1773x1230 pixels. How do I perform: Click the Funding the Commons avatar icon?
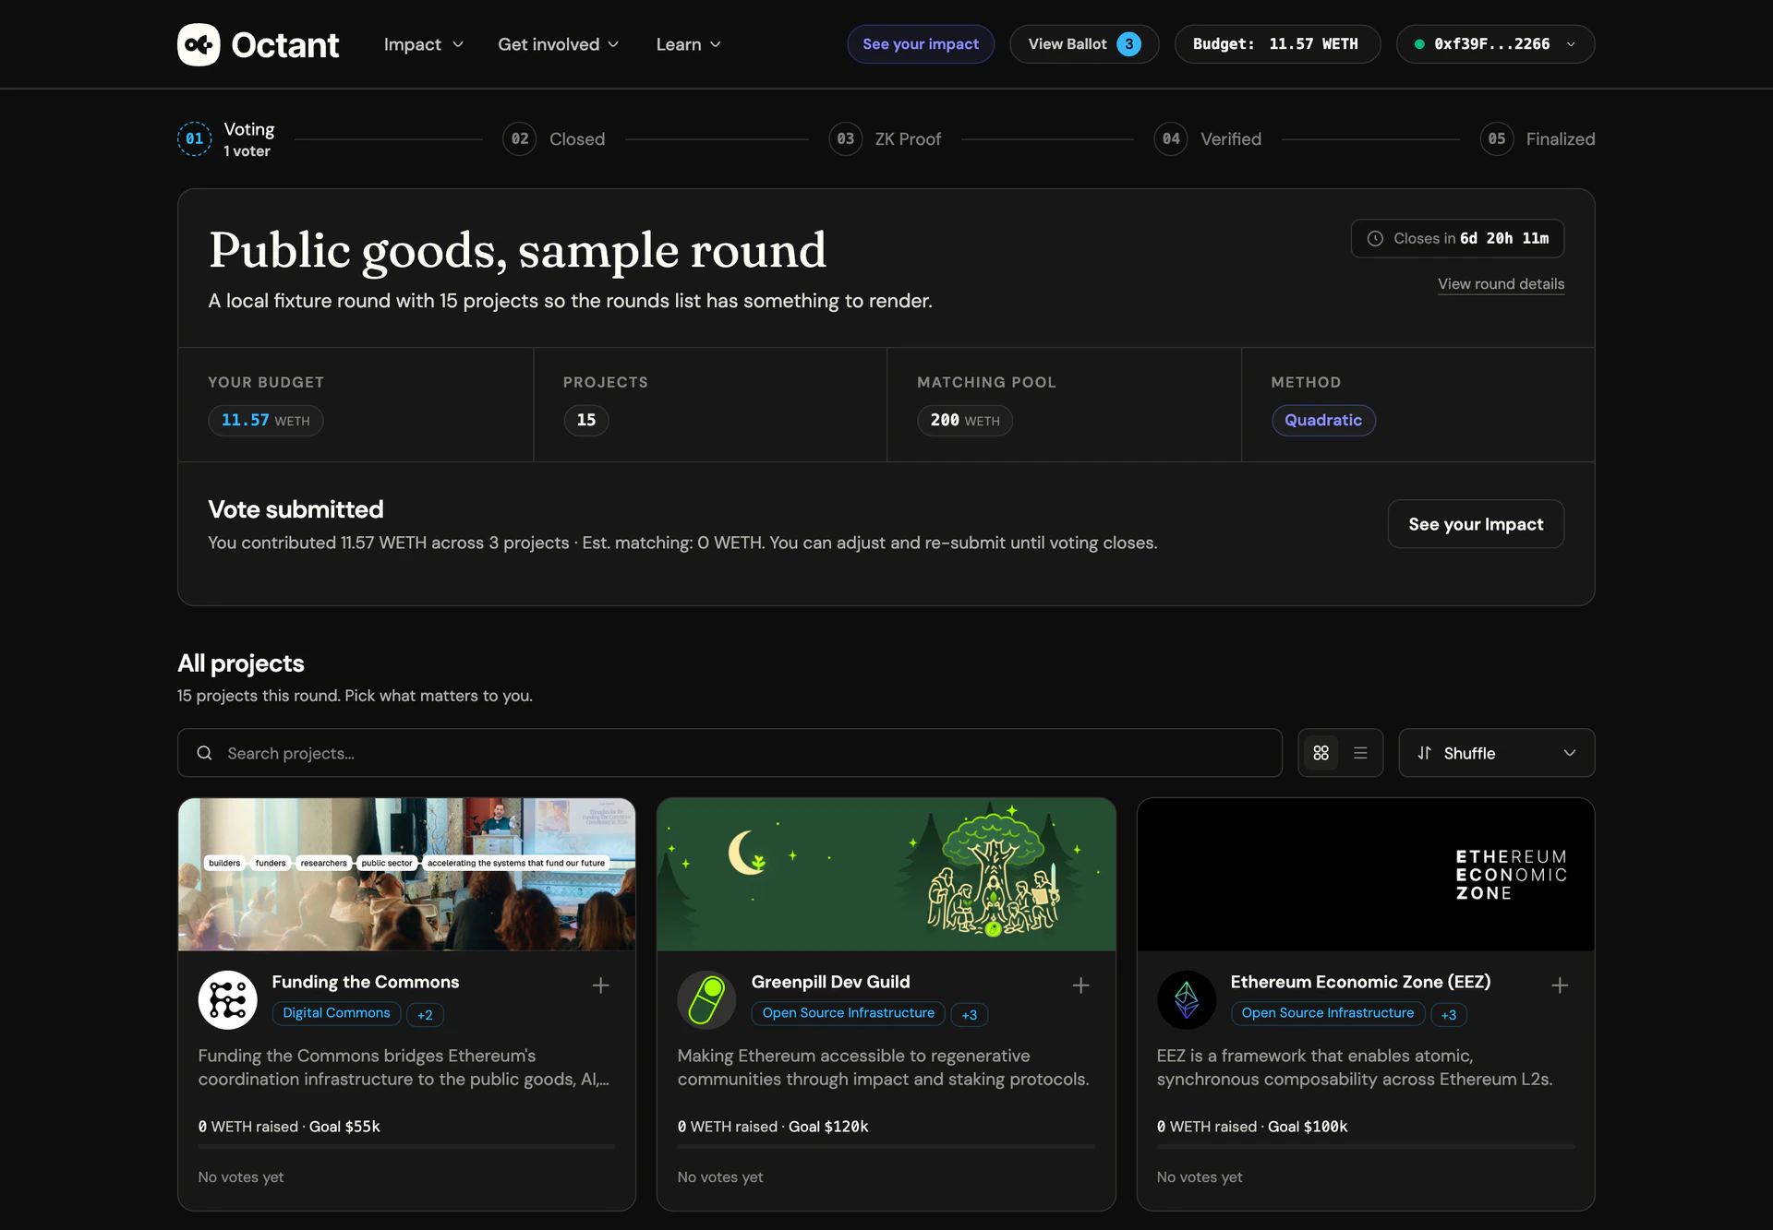tap(227, 999)
